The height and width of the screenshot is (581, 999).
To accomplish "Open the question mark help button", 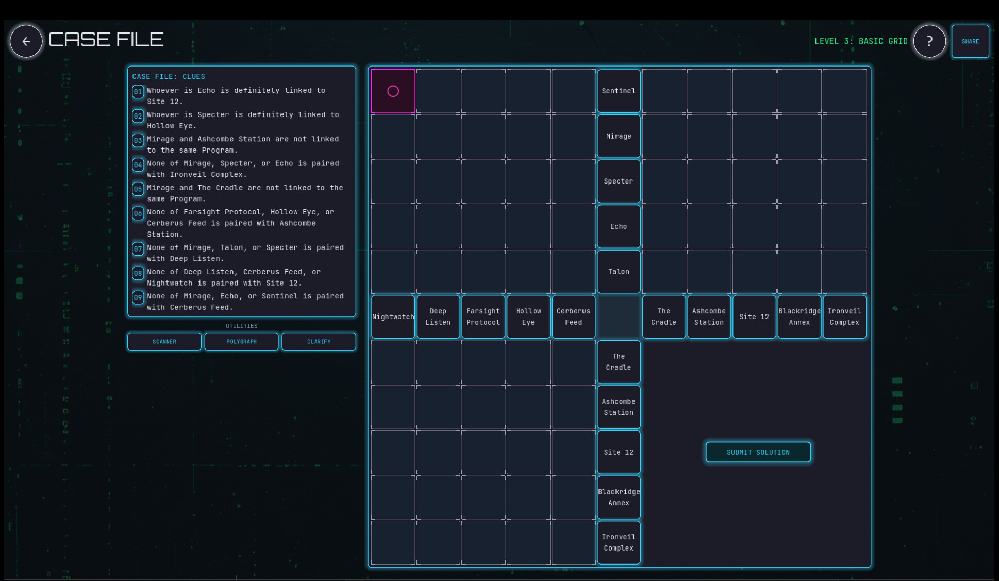I will tap(929, 41).
